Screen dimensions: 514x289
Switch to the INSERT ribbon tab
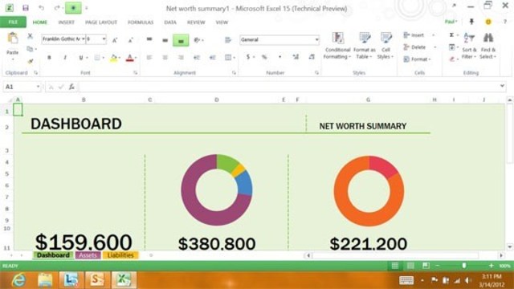66,22
